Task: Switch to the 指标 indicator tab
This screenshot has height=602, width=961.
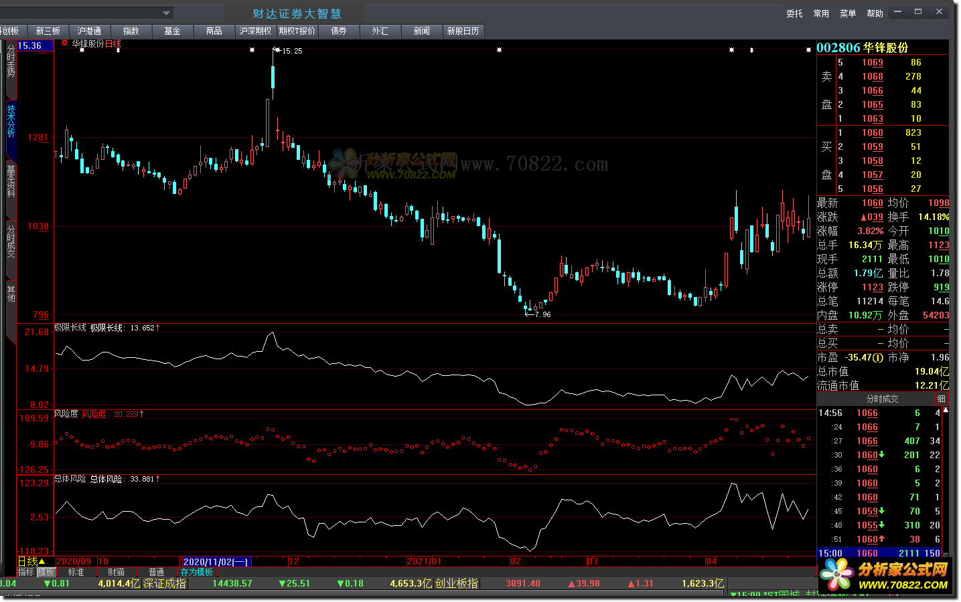Action: click(x=25, y=572)
